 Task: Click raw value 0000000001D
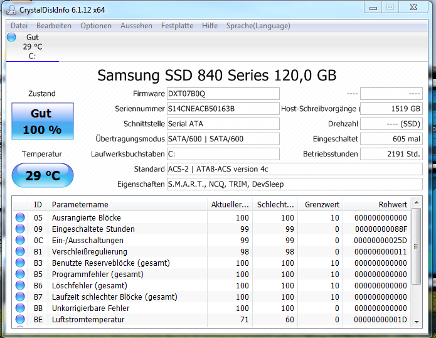[380, 320]
